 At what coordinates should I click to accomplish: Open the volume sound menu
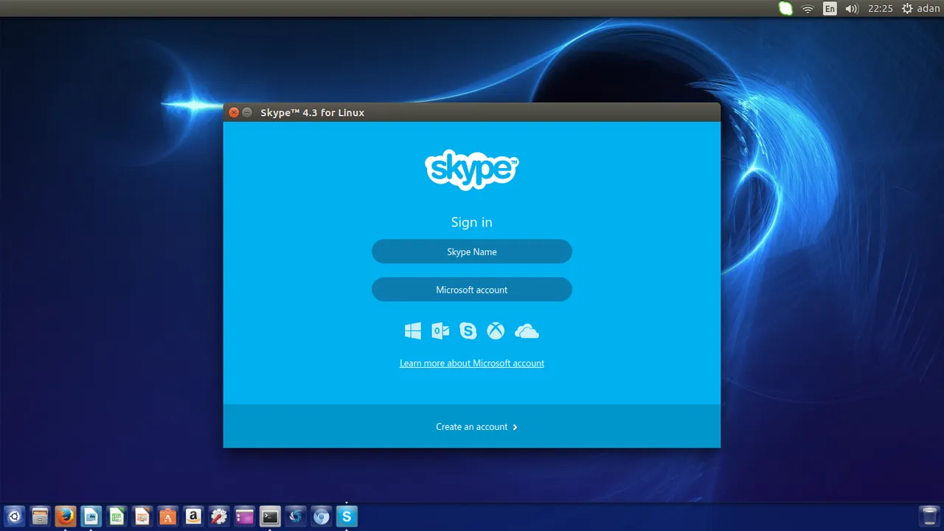click(852, 9)
